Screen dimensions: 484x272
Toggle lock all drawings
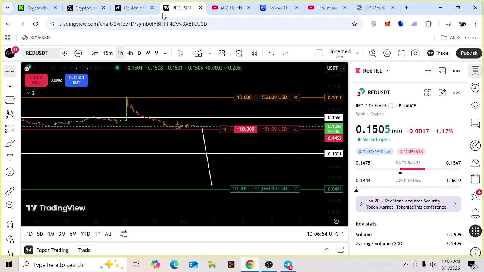[x=10, y=252]
